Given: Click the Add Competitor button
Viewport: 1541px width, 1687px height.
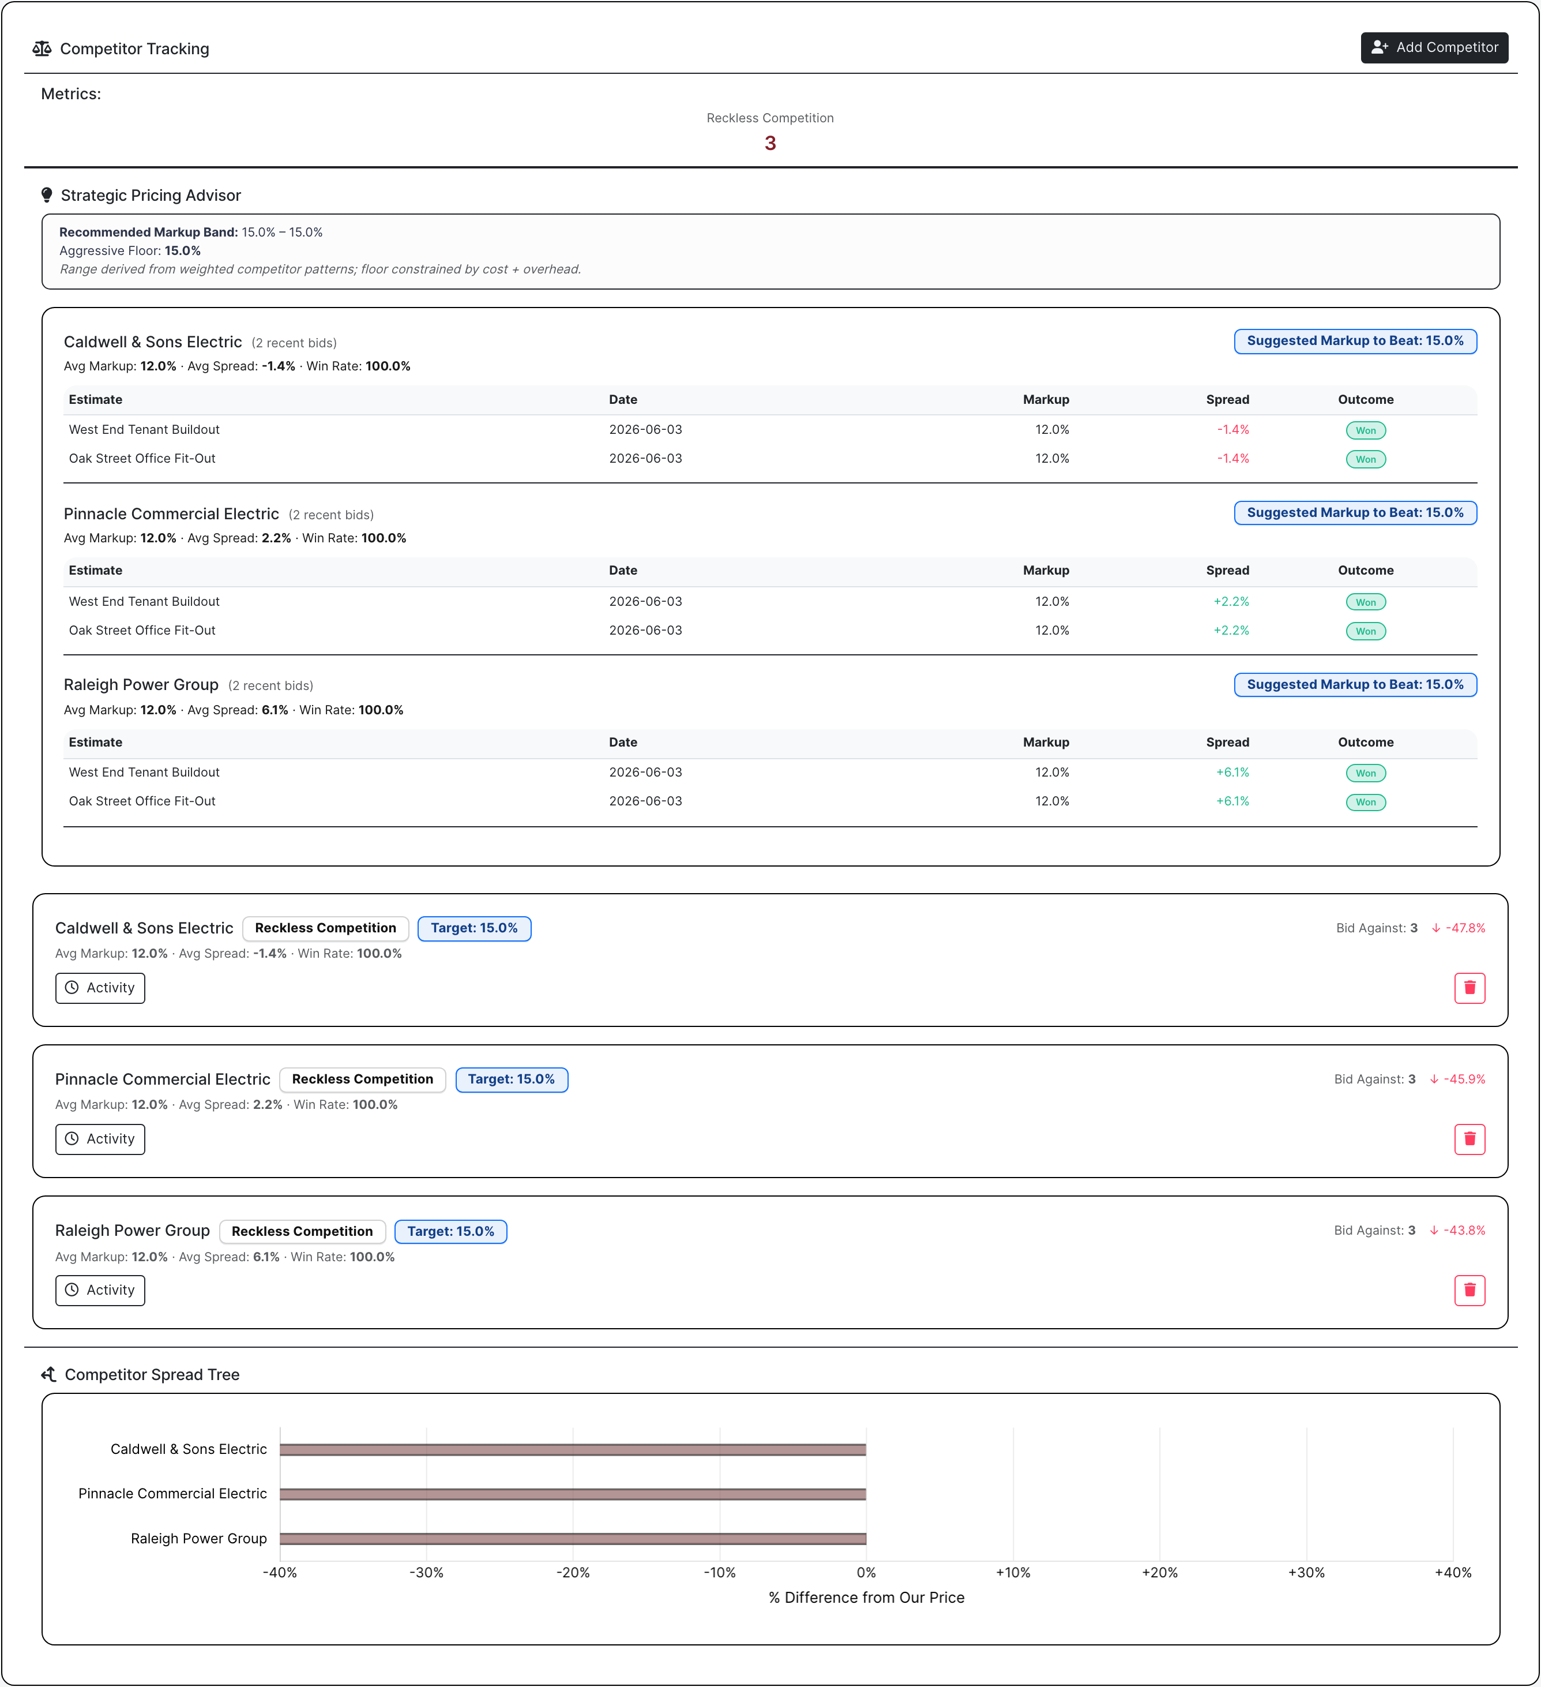Looking at the screenshot, I should 1434,48.
